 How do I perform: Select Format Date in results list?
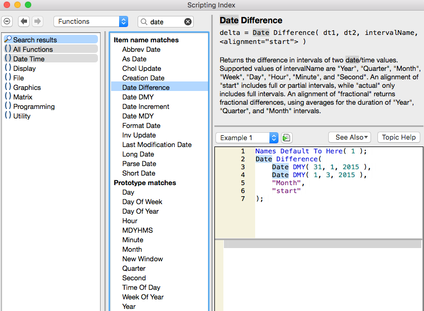(x=141, y=125)
